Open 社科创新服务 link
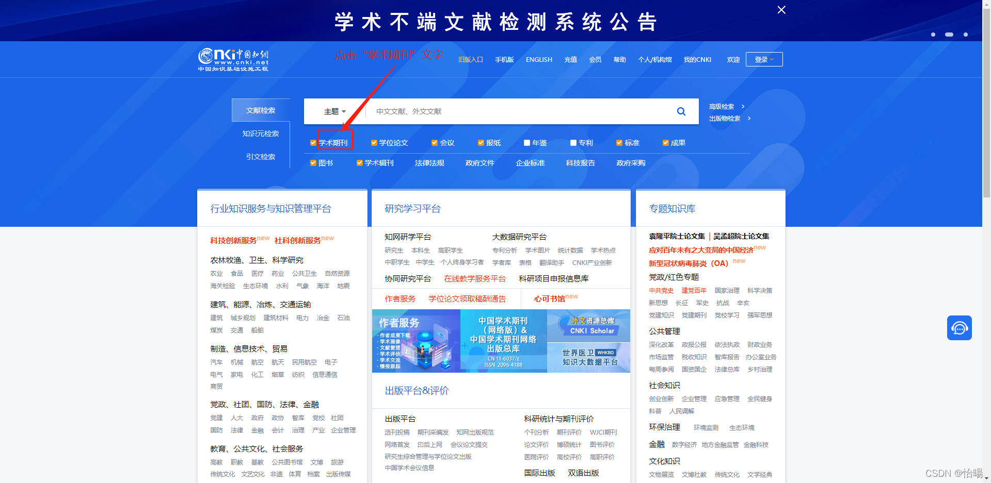 coord(298,241)
